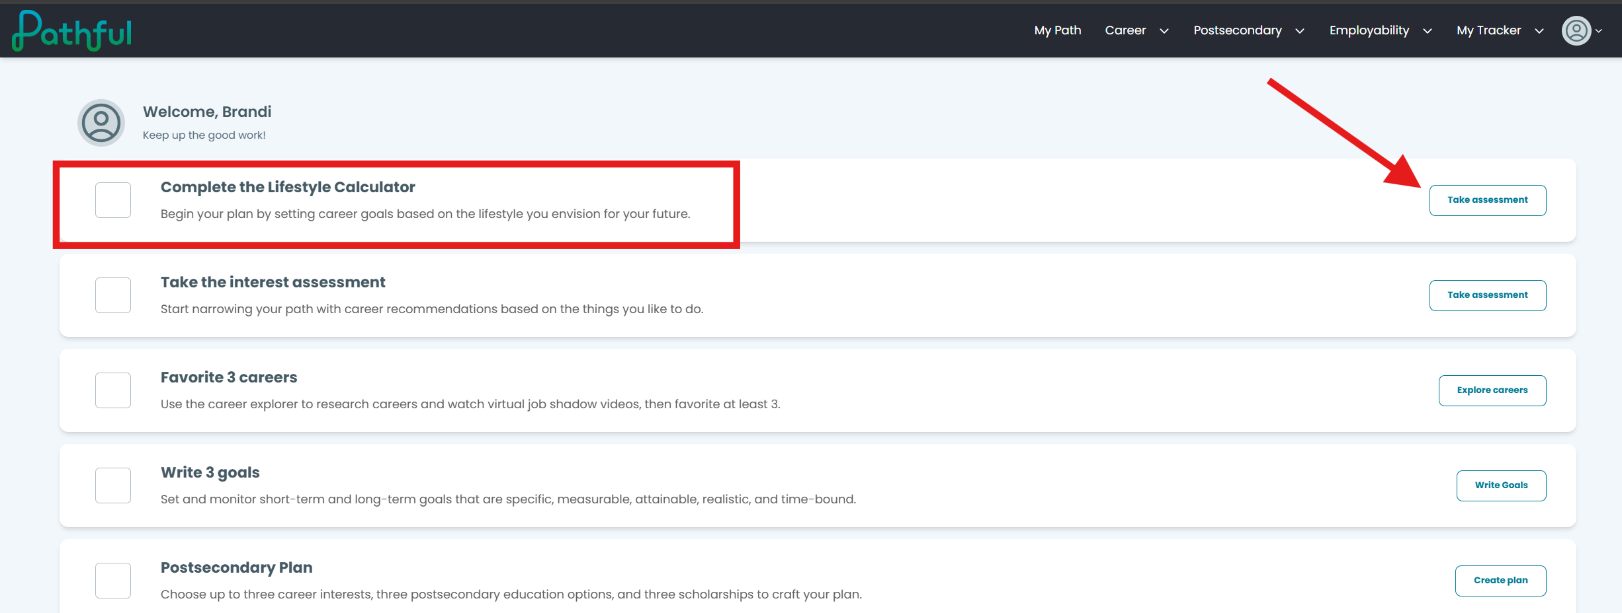Mark the Write 3 goals checkbox
Image resolution: width=1622 pixels, height=613 pixels.
click(x=113, y=486)
